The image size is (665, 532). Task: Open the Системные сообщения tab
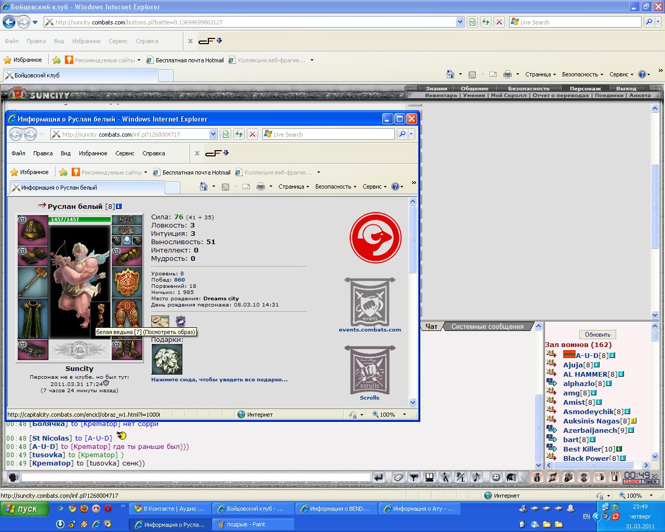487,326
